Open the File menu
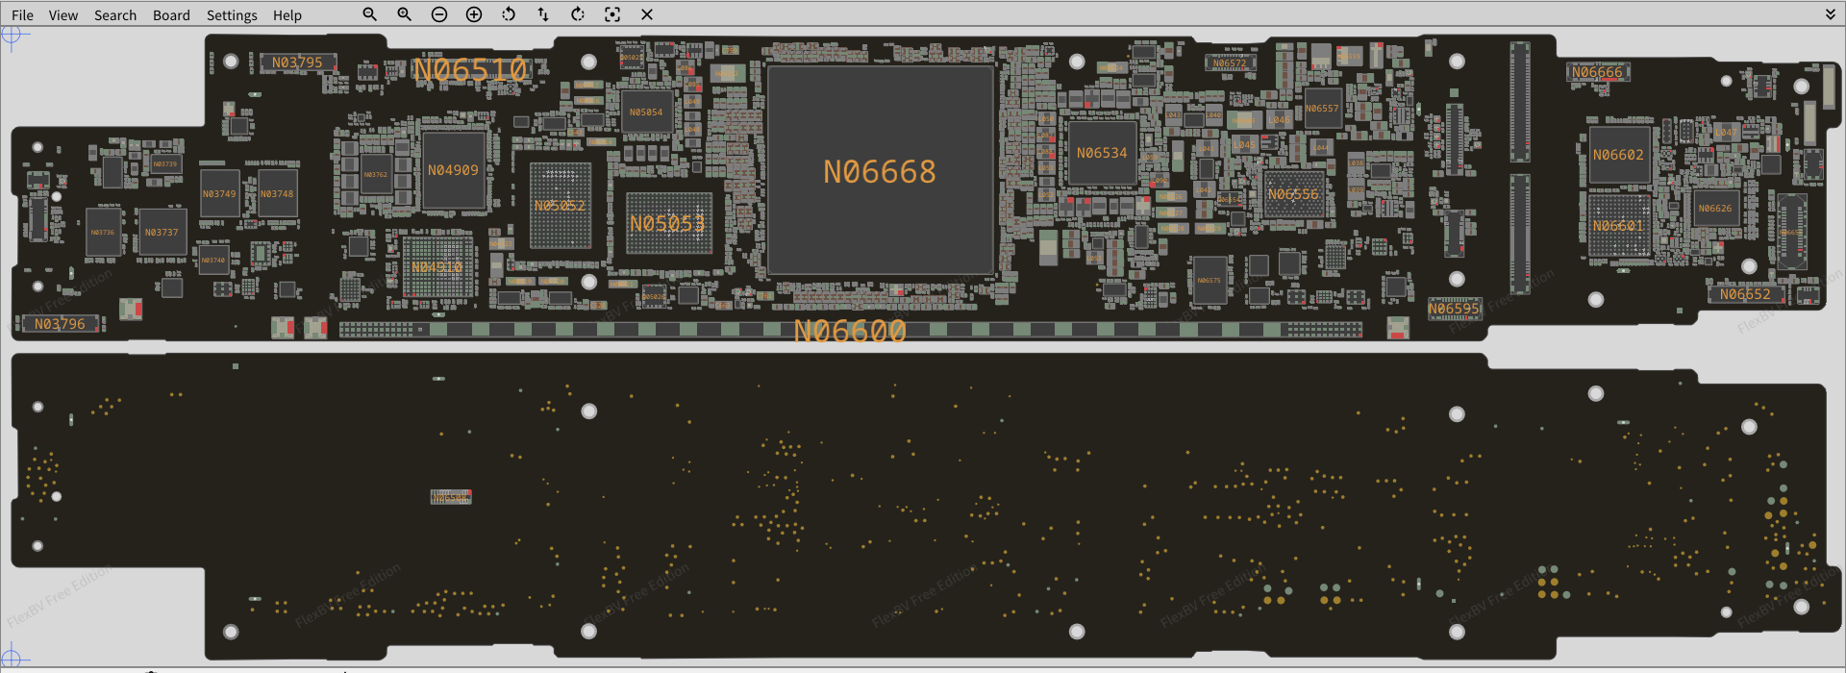The image size is (1846, 673). coord(22,15)
